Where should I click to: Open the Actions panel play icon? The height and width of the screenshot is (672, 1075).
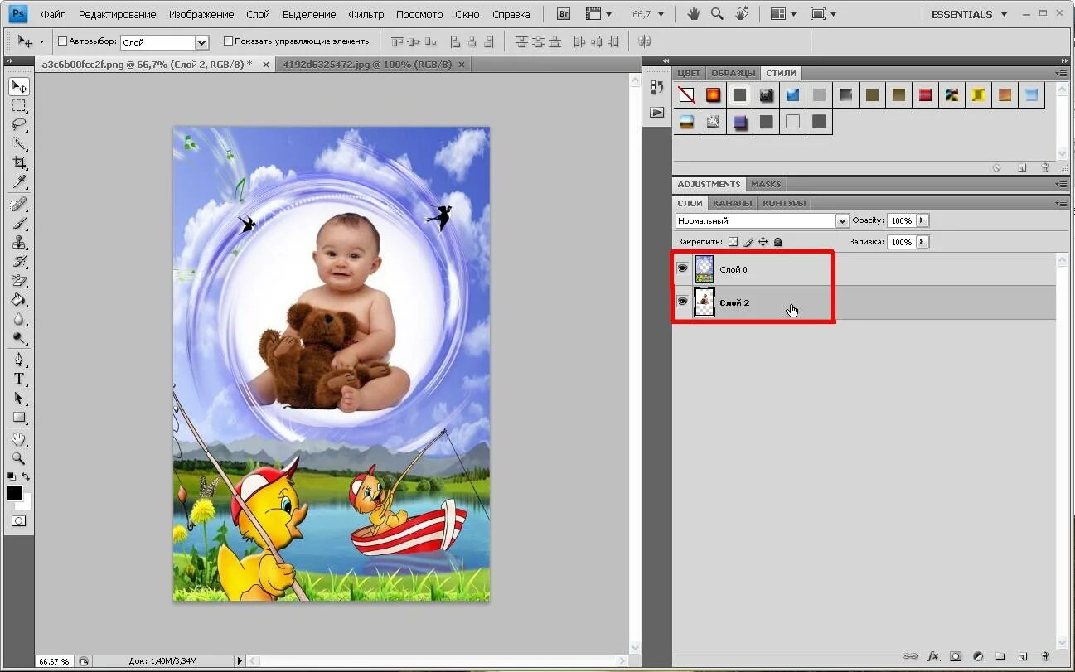click(x=657, y=112)
